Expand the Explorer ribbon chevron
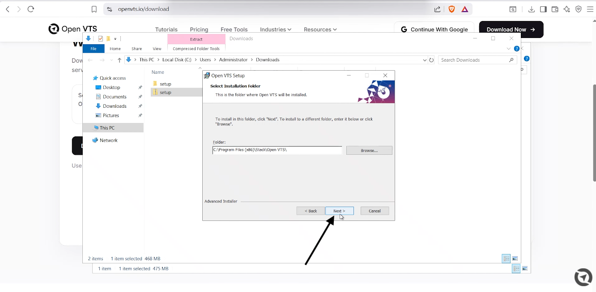The width and height of the screenshot is (596, 292). [x=509, y=49]
